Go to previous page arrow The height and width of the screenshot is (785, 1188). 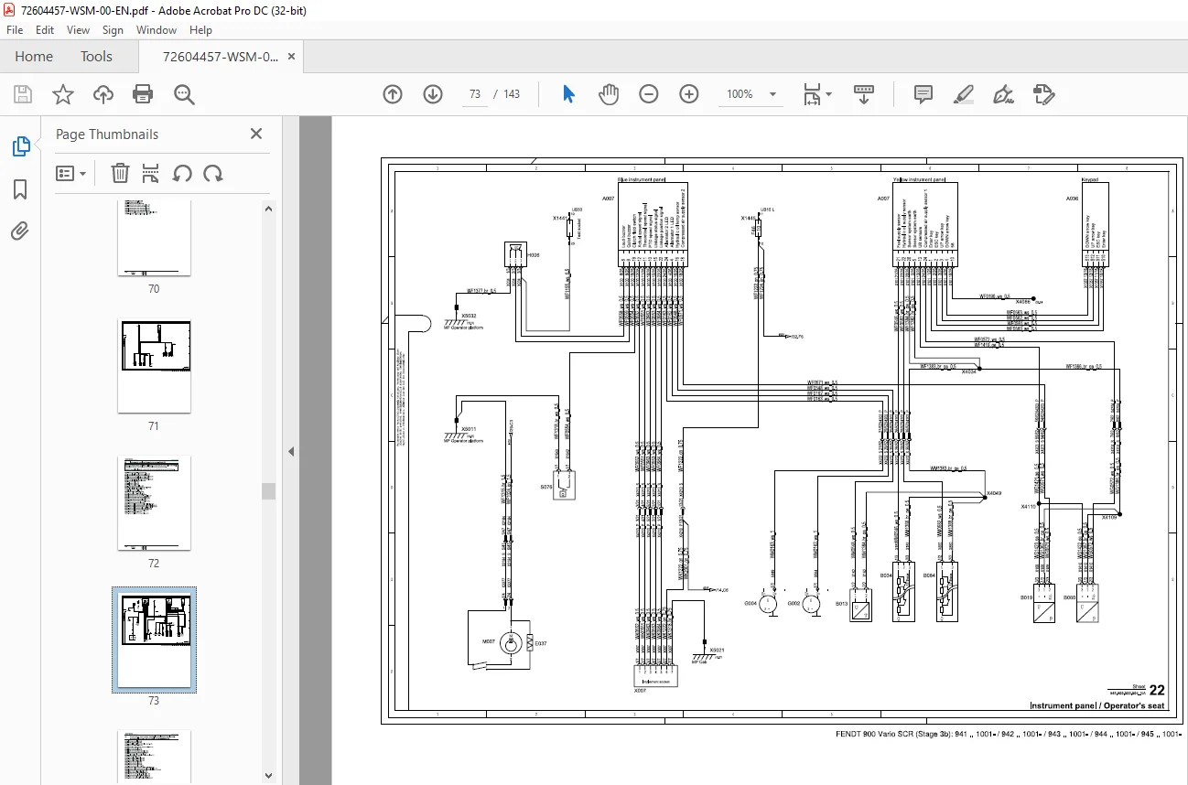(393, 94)
